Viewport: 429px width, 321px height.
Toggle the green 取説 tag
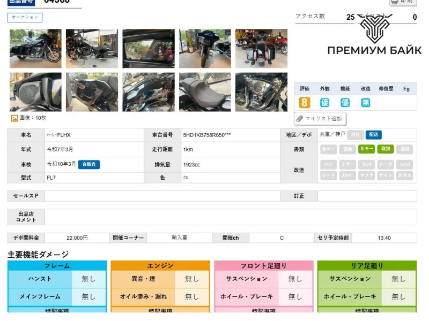tap(385, 149)
